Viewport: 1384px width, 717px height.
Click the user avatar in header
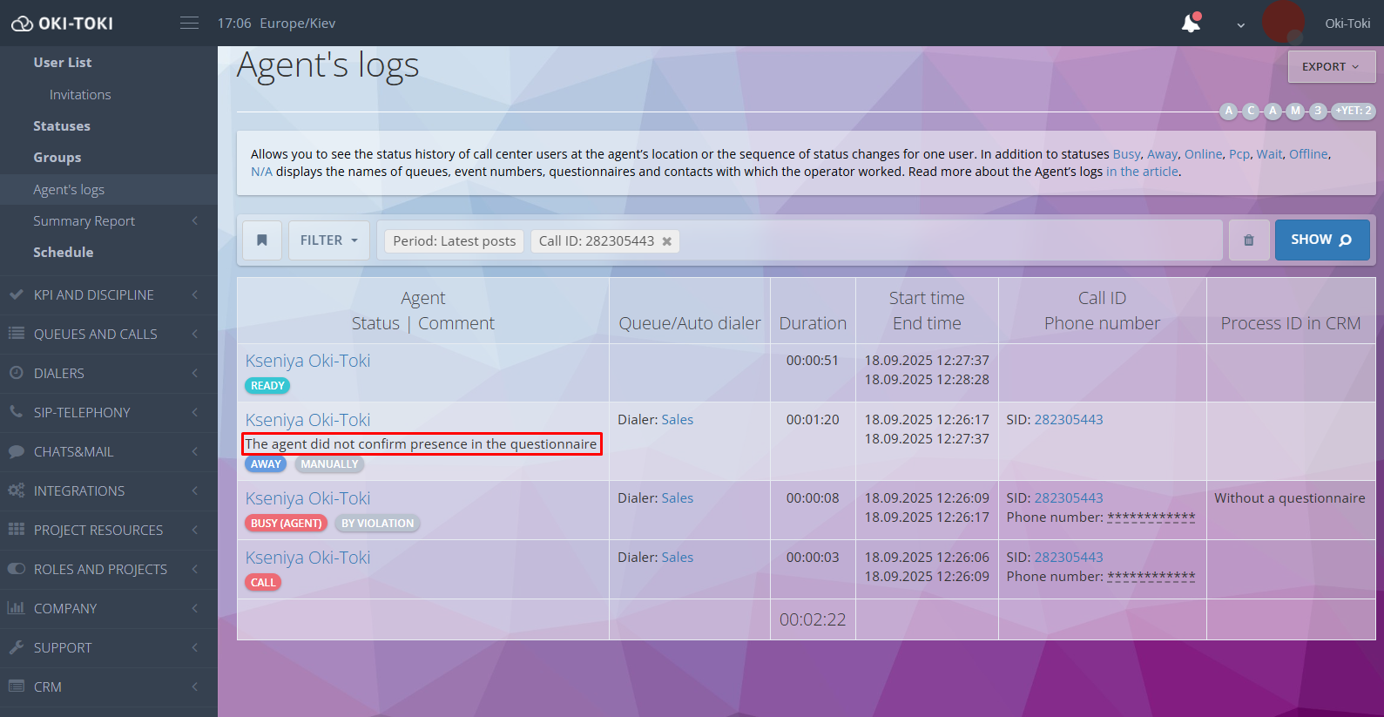point(1283,23)
